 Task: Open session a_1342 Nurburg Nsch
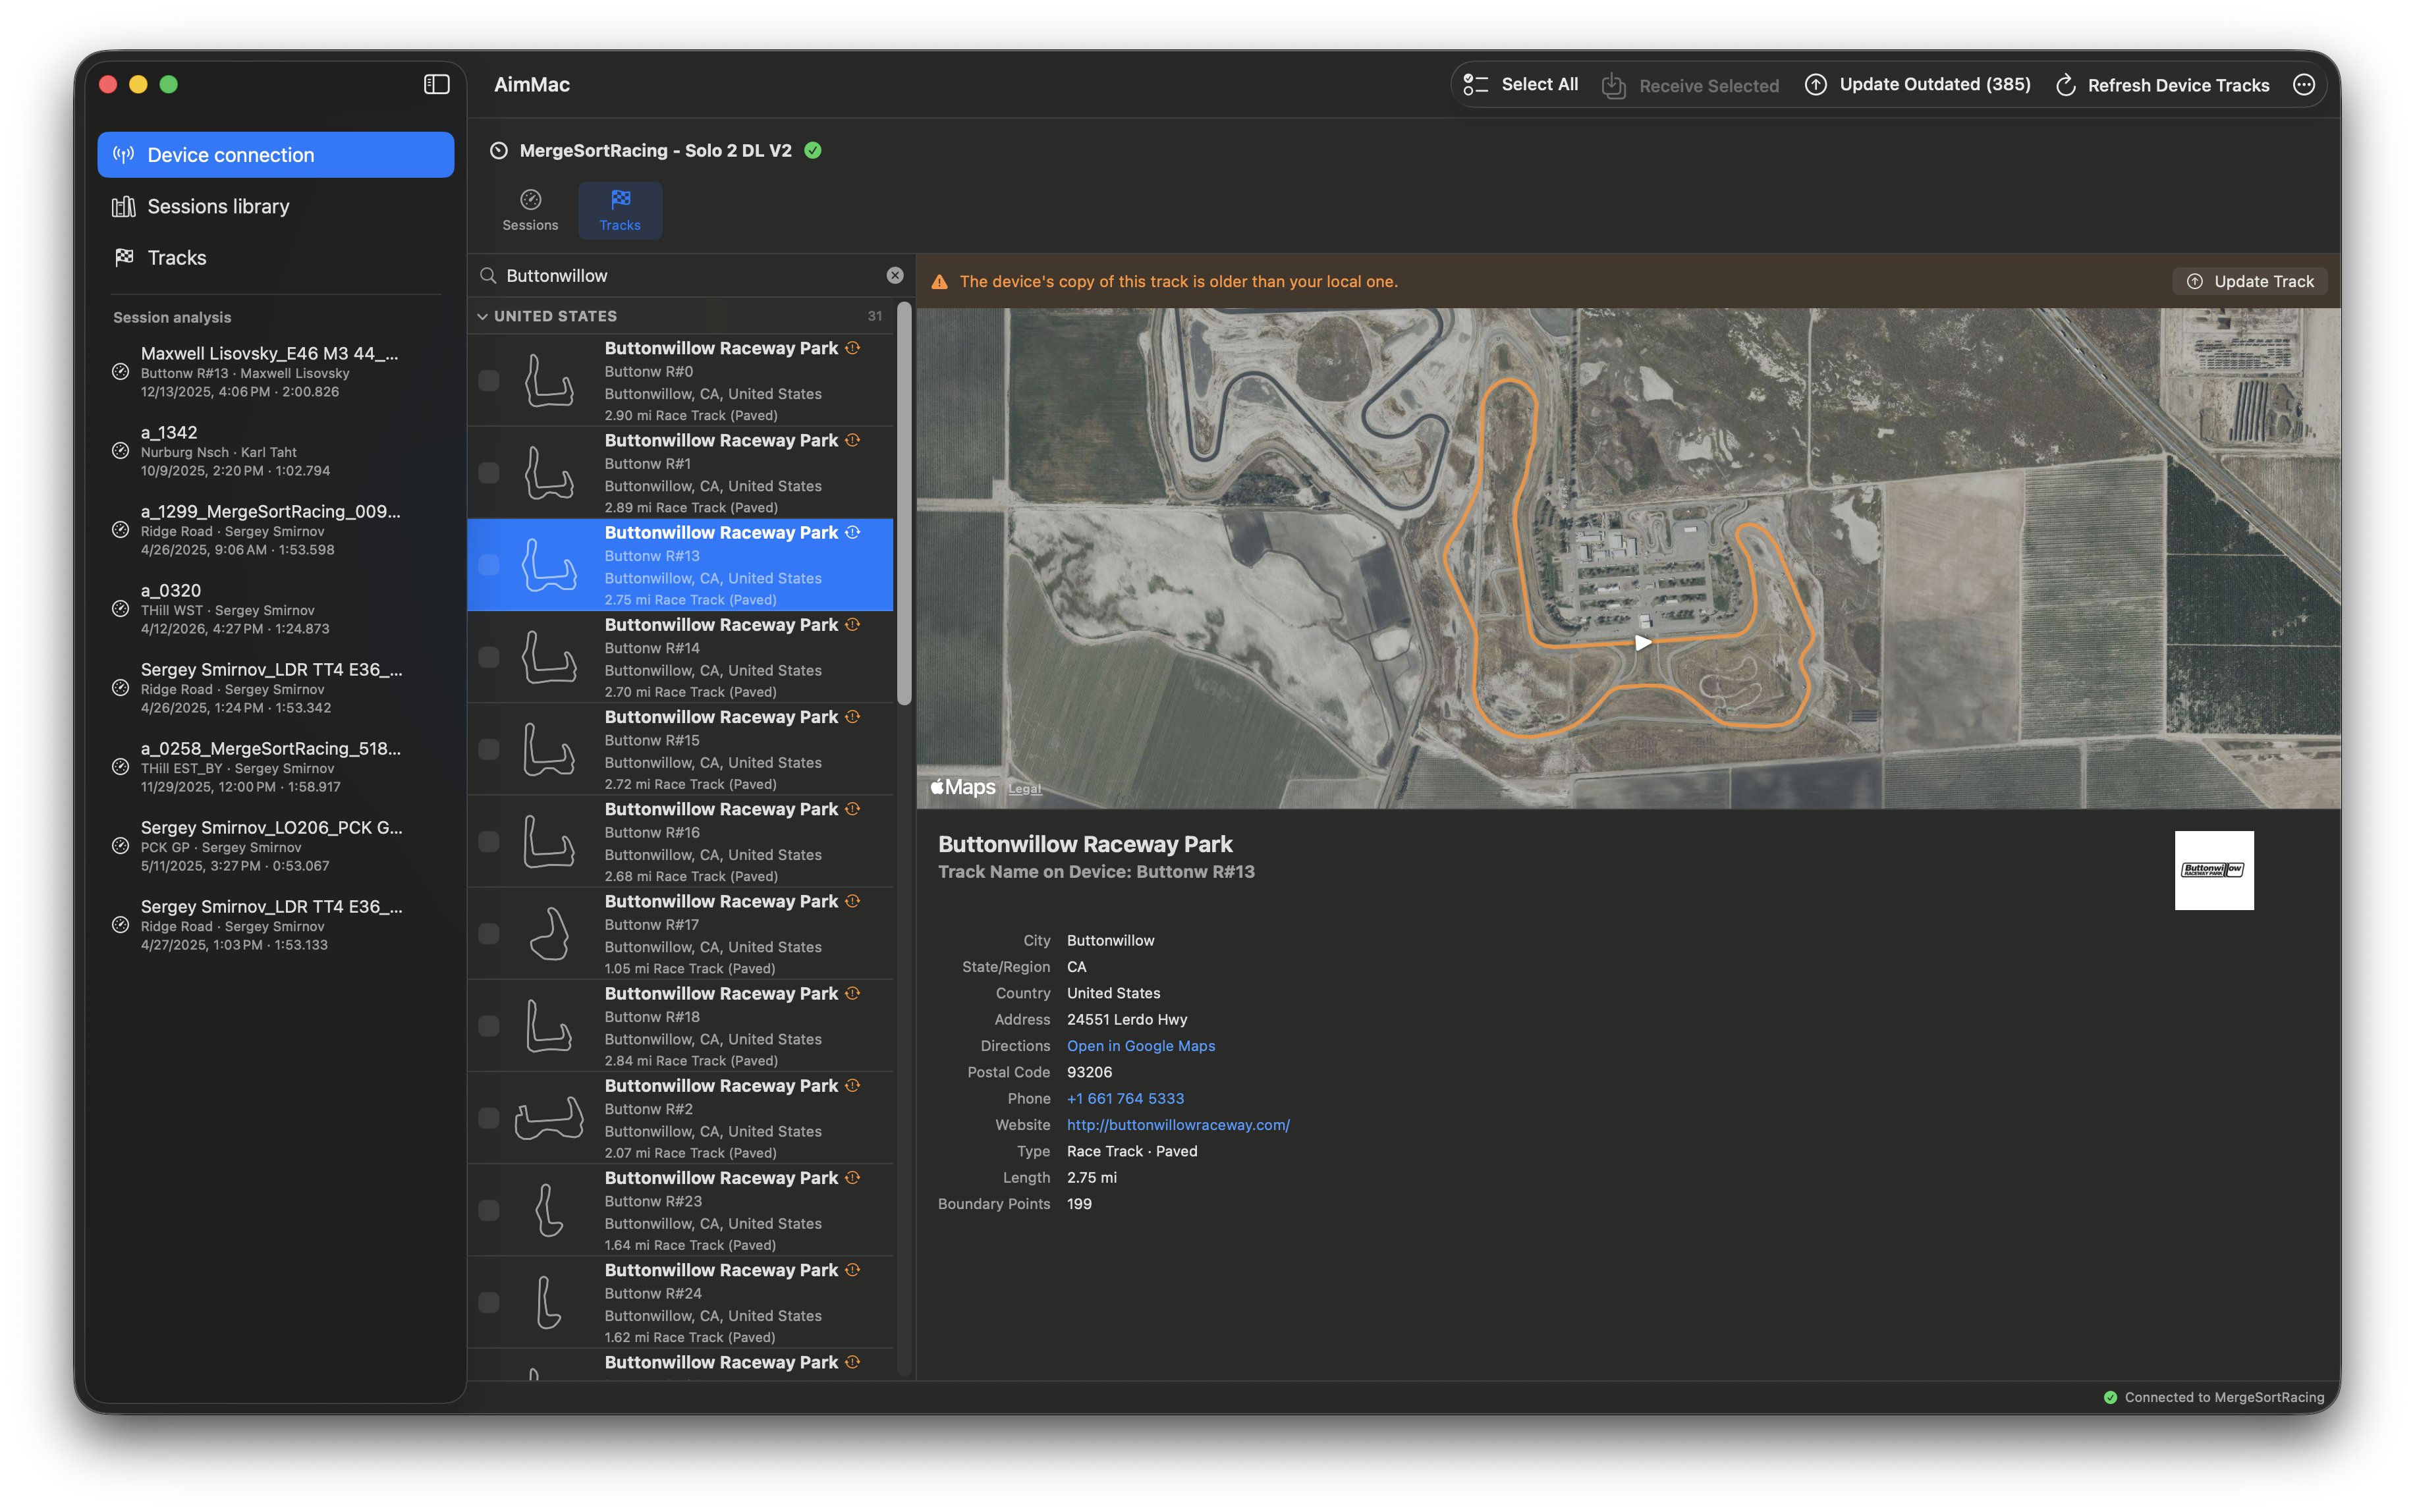275,451
